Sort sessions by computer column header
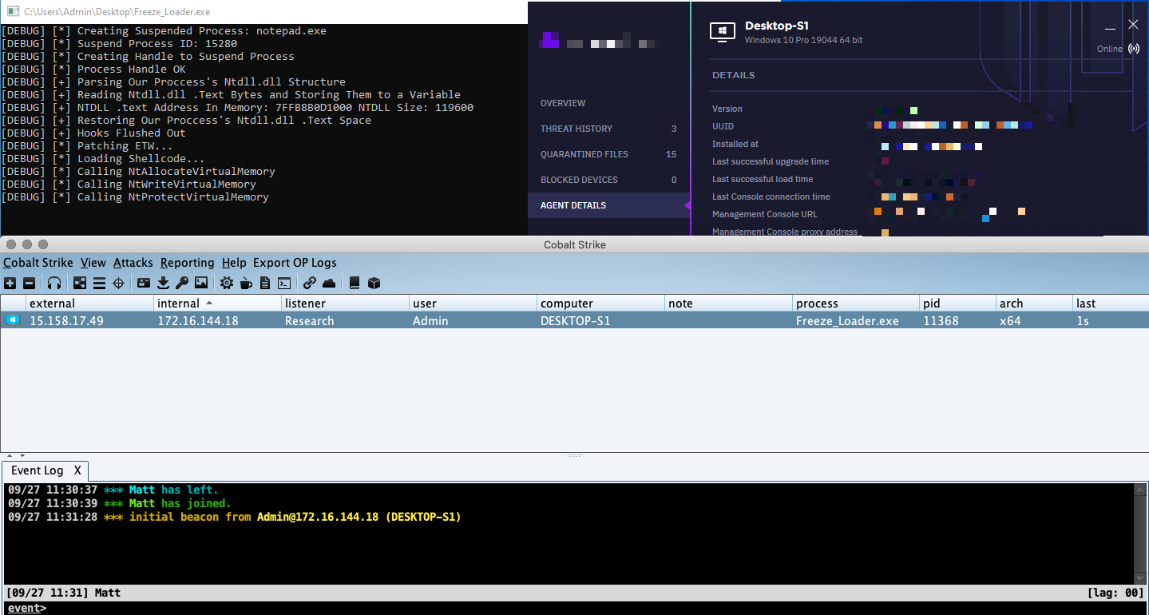 (x=600, y=304)
